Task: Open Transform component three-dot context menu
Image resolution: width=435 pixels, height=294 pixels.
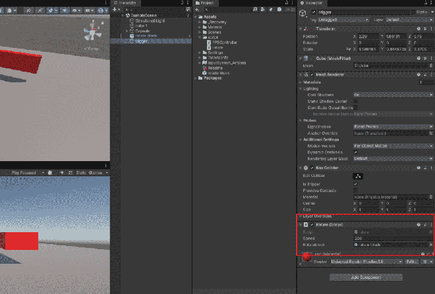Action: click(x=431, y=29)
